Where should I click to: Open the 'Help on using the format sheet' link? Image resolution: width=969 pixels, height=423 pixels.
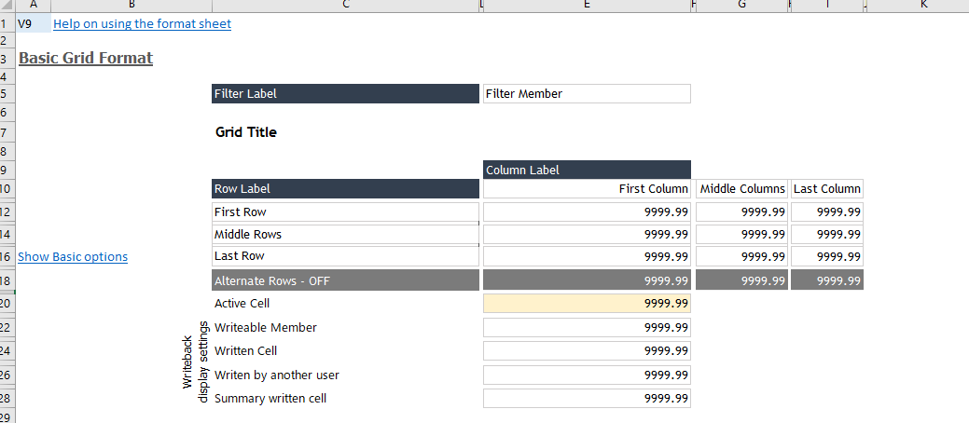[x=142, y=24]
